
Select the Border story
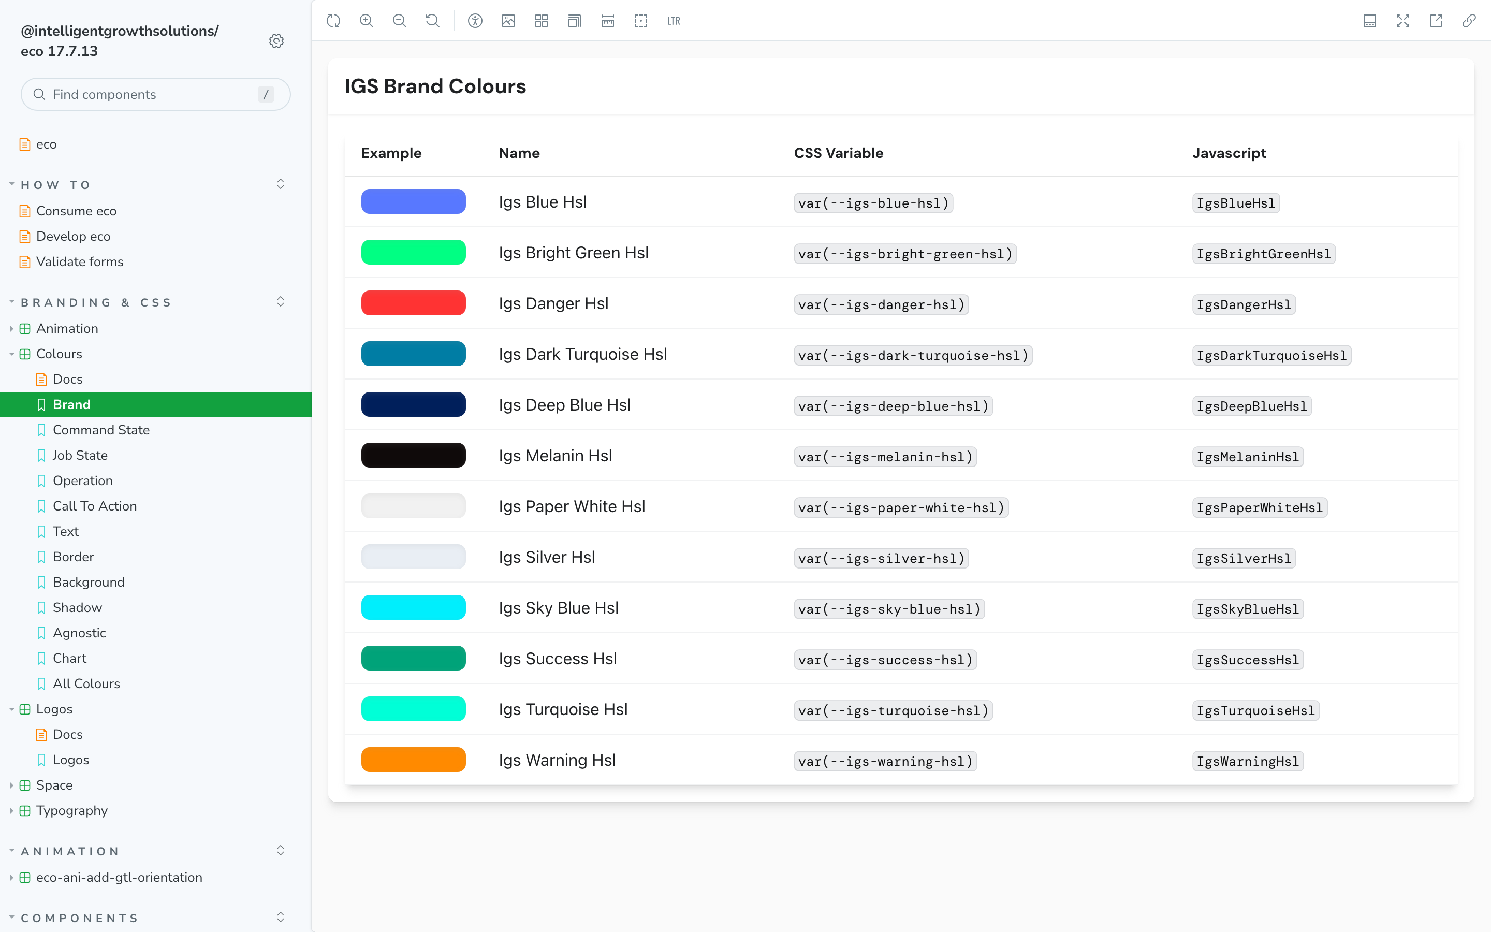click(x=74, y=557)
